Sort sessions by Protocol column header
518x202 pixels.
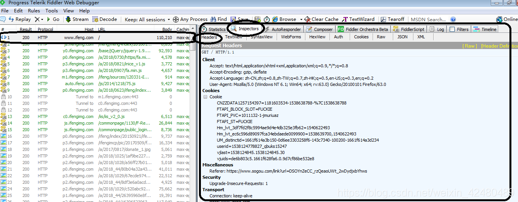pos(45,29)
